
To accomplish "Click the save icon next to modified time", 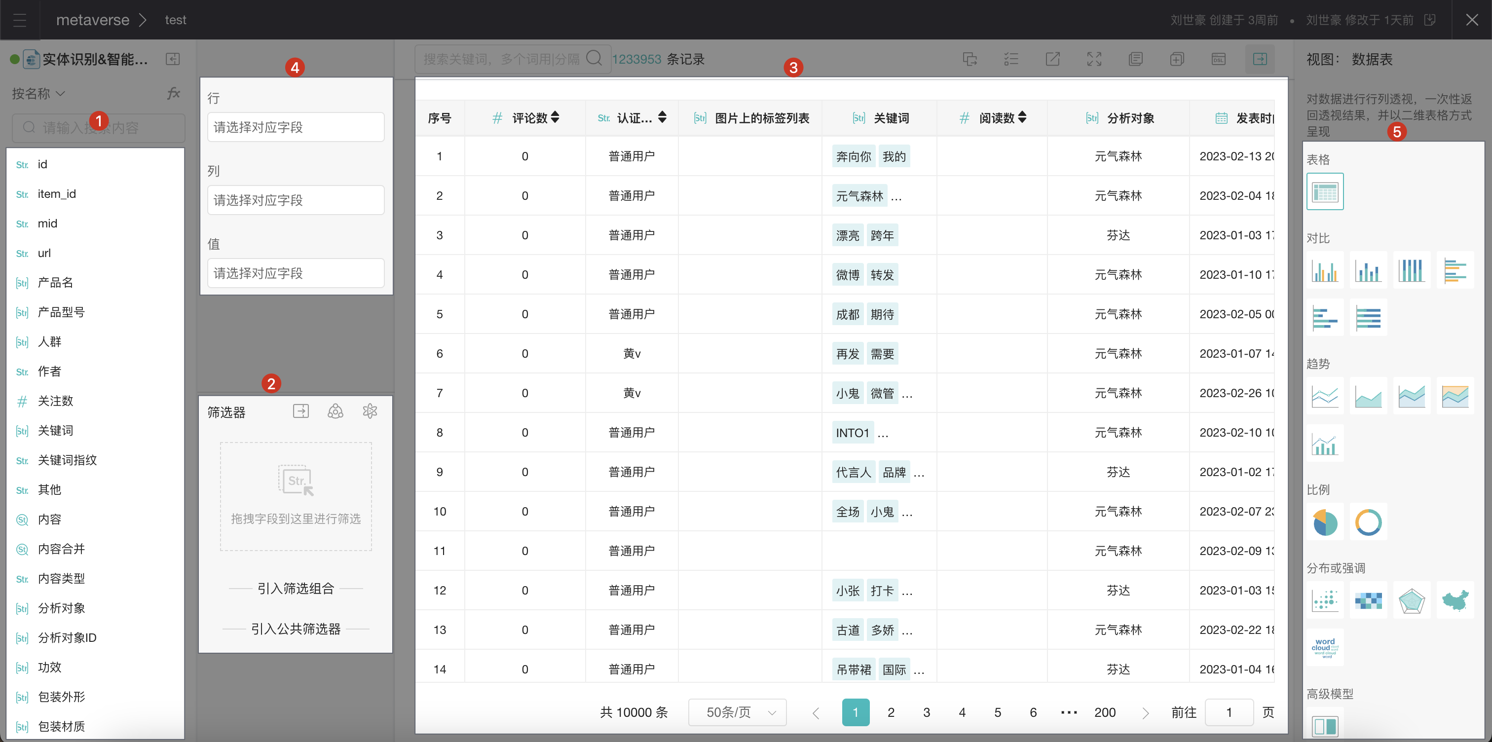I will (1430, 20).
